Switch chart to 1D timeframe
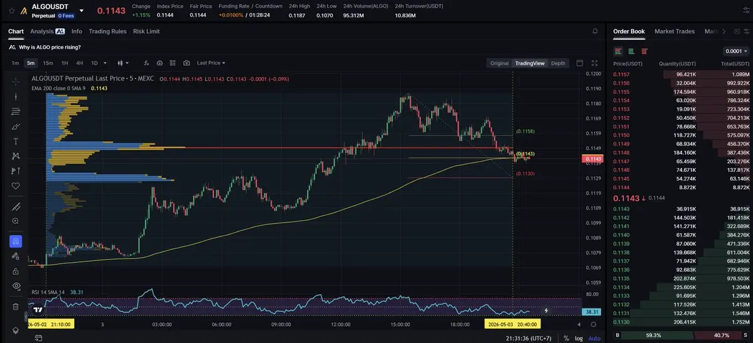 pos(94,63)
